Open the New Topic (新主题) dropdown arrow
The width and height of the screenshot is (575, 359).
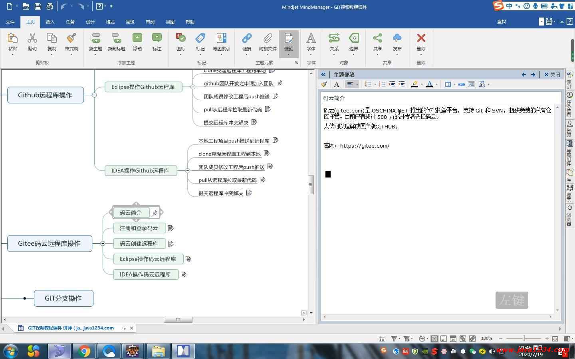click(95, 54)
